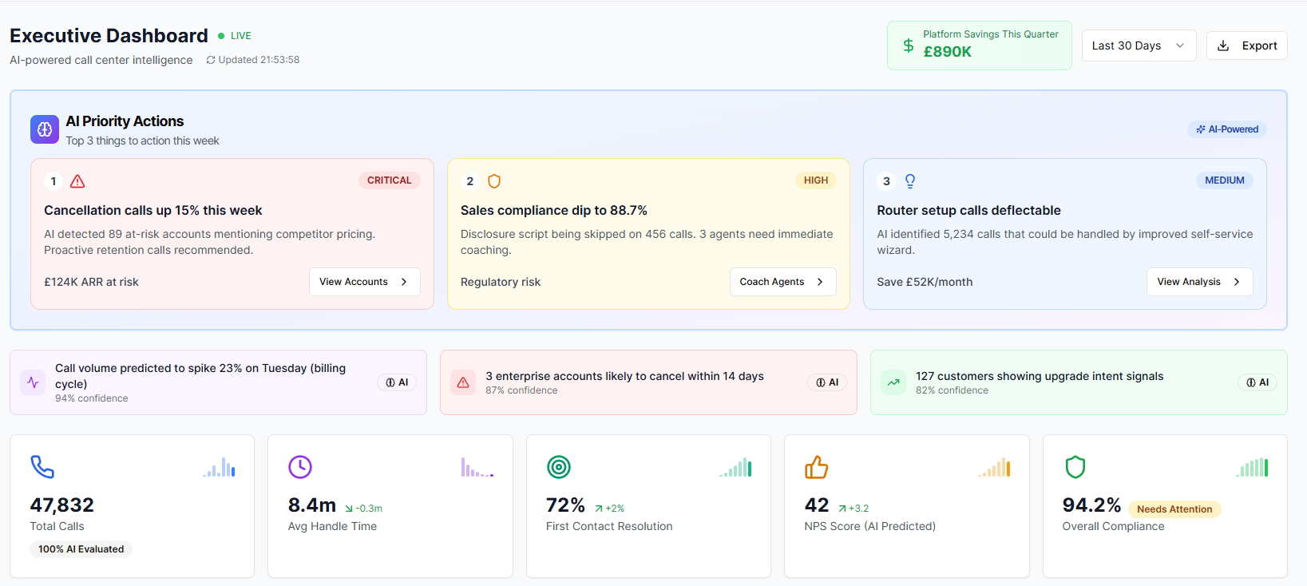This screenshot has width=1307, height=586.
Task: Click the CRITICAL priority badge
Action: (x=389, y=180)
